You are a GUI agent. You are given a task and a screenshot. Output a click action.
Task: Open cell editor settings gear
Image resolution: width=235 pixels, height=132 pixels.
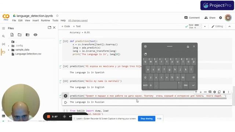coord(214,92)
